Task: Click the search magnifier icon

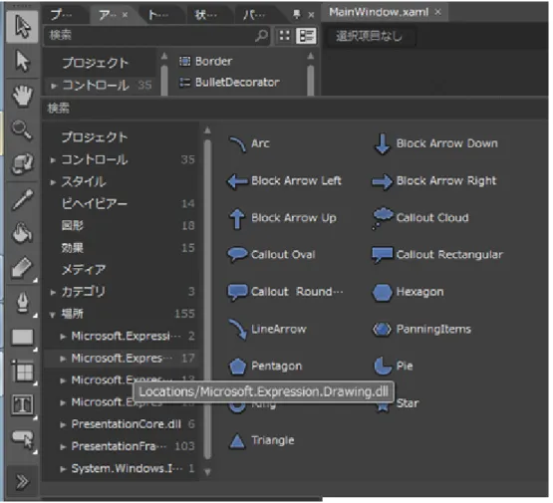Action: coord(262,35)
